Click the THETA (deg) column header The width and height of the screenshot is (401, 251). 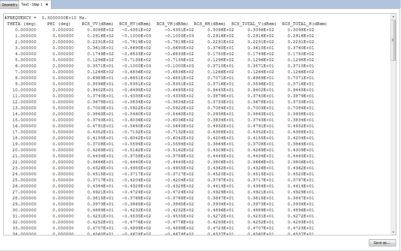pyautogui.click(x=22, y=24)
